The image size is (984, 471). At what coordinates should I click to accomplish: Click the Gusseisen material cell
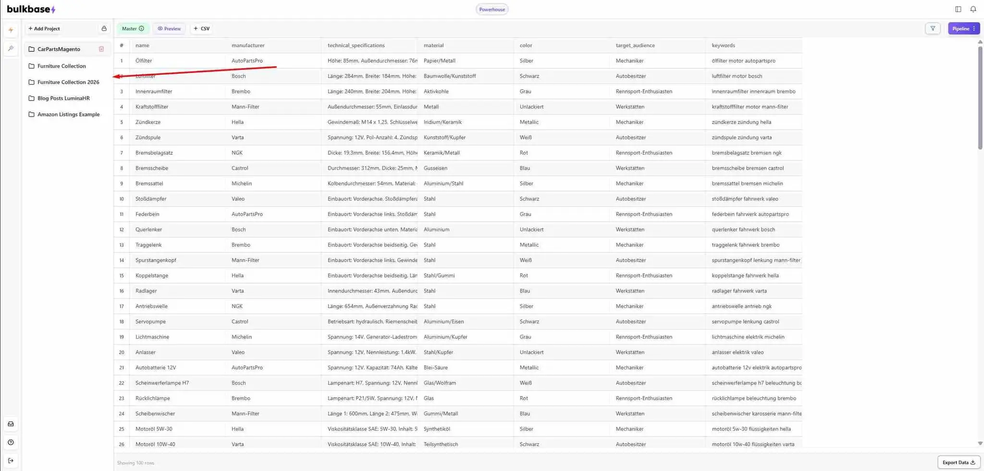point(466,168)
